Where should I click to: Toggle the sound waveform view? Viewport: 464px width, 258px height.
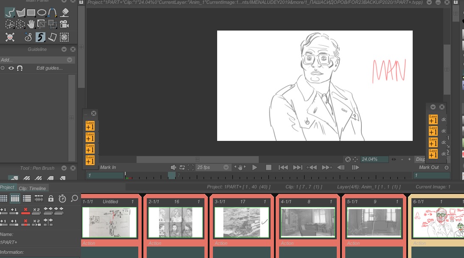click(39, 199)
